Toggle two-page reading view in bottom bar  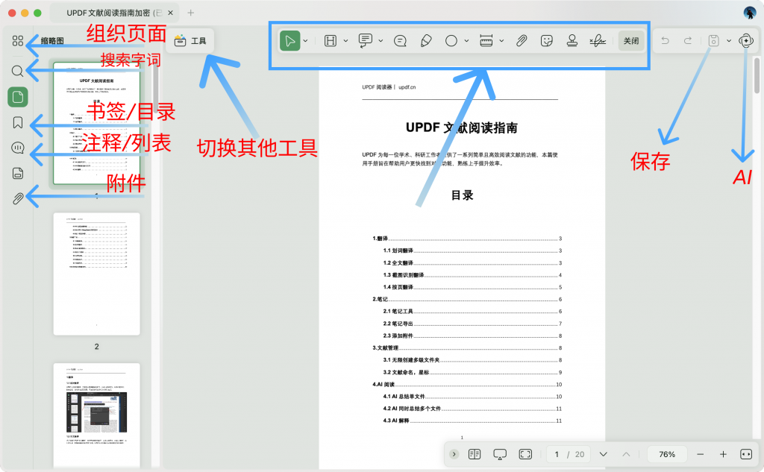(x=474, y=454)
